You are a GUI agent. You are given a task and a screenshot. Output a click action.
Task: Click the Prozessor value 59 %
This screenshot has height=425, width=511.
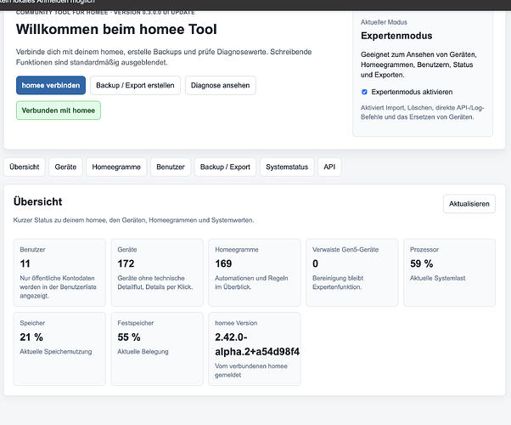[421, 263]
